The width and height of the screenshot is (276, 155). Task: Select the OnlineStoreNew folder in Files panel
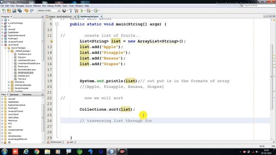[x=15, y=136]
